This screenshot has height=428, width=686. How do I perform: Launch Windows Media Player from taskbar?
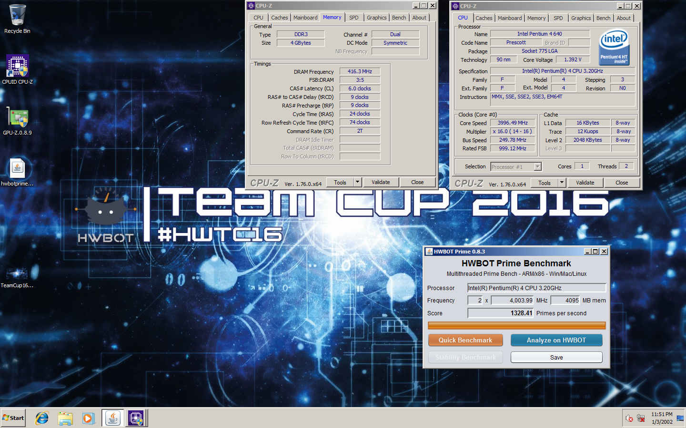pos(88,418)
